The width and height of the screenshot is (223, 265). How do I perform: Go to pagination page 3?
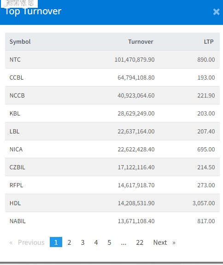tap(82, 242)
